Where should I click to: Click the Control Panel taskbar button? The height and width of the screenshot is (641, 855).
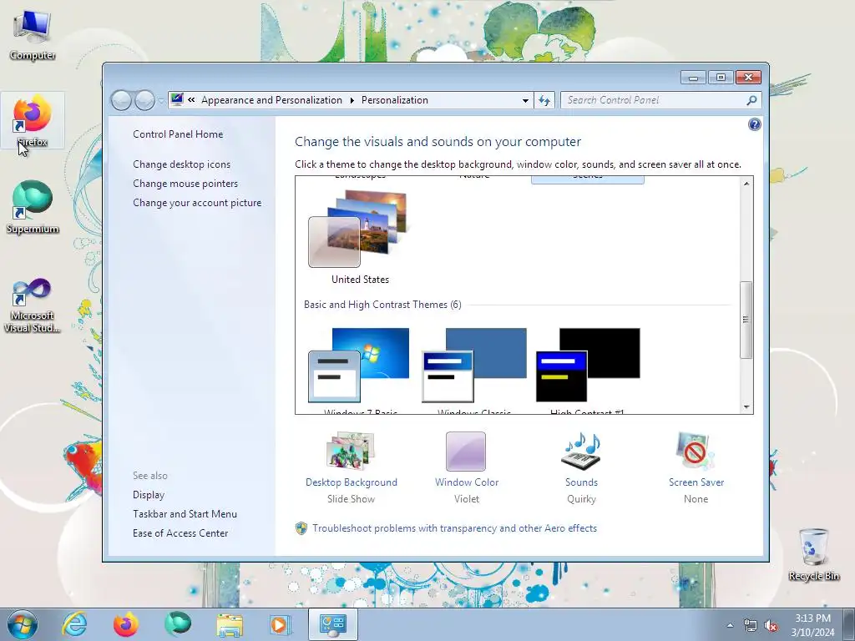[x=332, y=624]
